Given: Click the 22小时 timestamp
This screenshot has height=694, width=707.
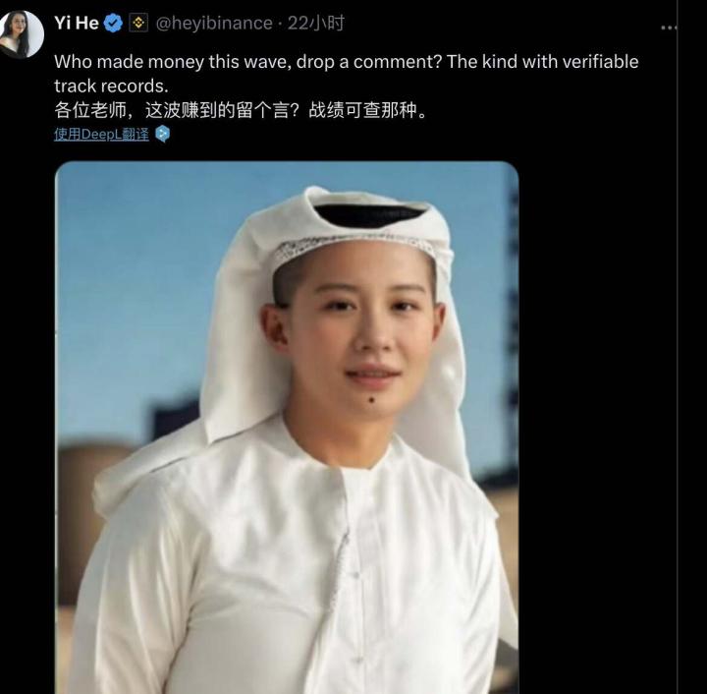Looking at the screenshot, I should (316, 23).
